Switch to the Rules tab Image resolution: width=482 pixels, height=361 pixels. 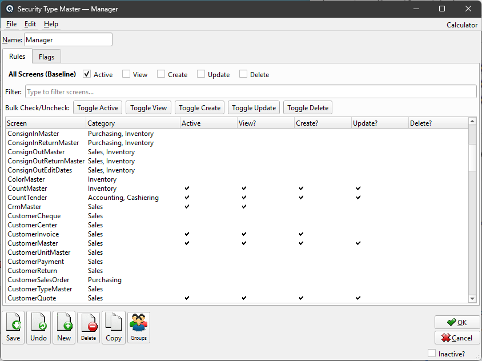(x=17, y=57)
